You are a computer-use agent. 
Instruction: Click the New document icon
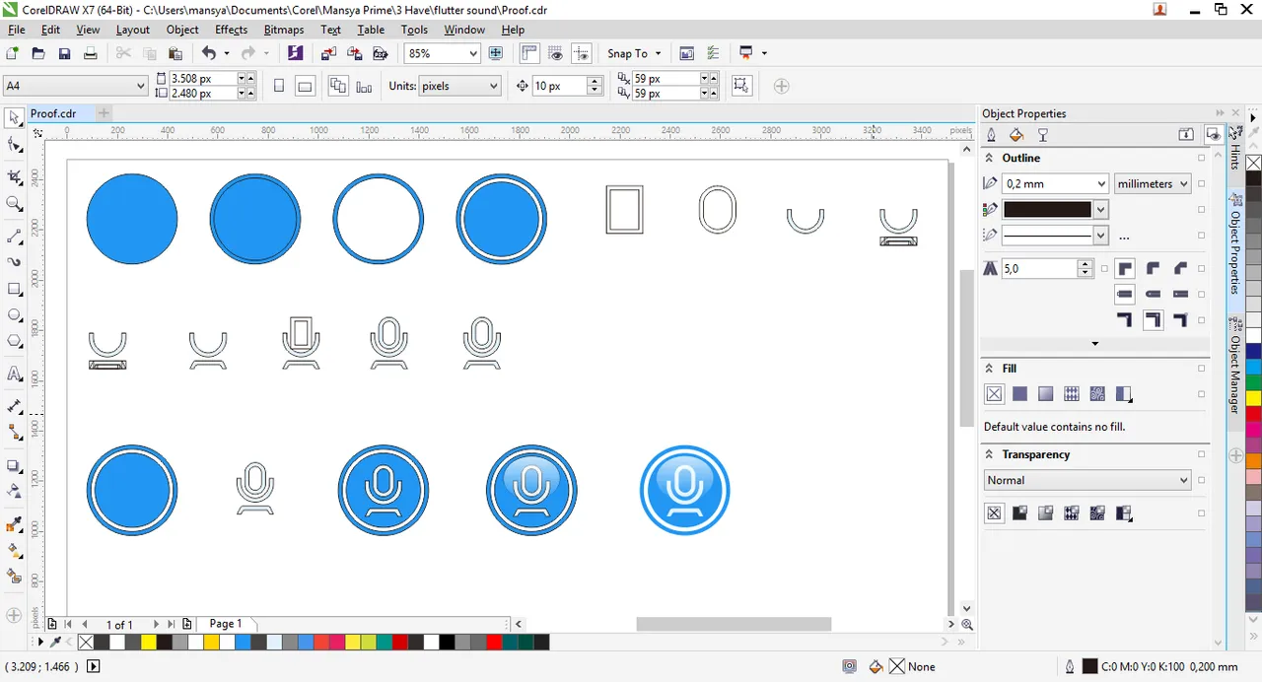pyautogui.click(x=13, y=53)
